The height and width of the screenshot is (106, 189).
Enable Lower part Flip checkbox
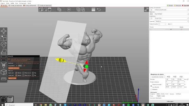(x=33, y=75)
